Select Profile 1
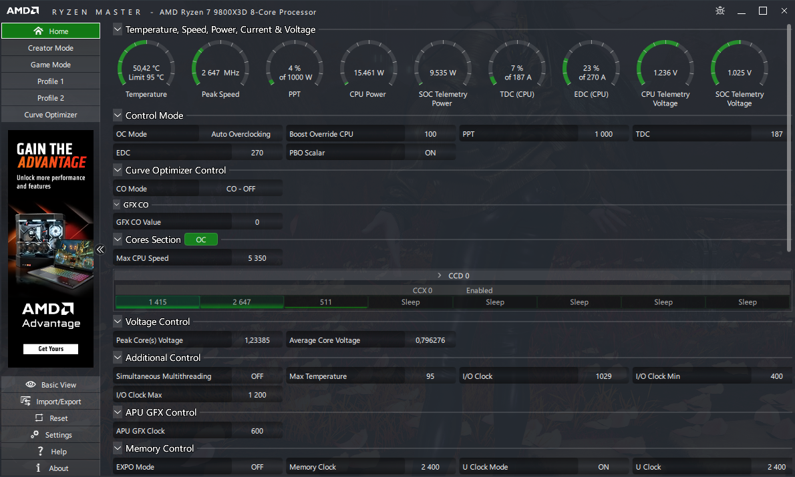 (x=51, y=81)
